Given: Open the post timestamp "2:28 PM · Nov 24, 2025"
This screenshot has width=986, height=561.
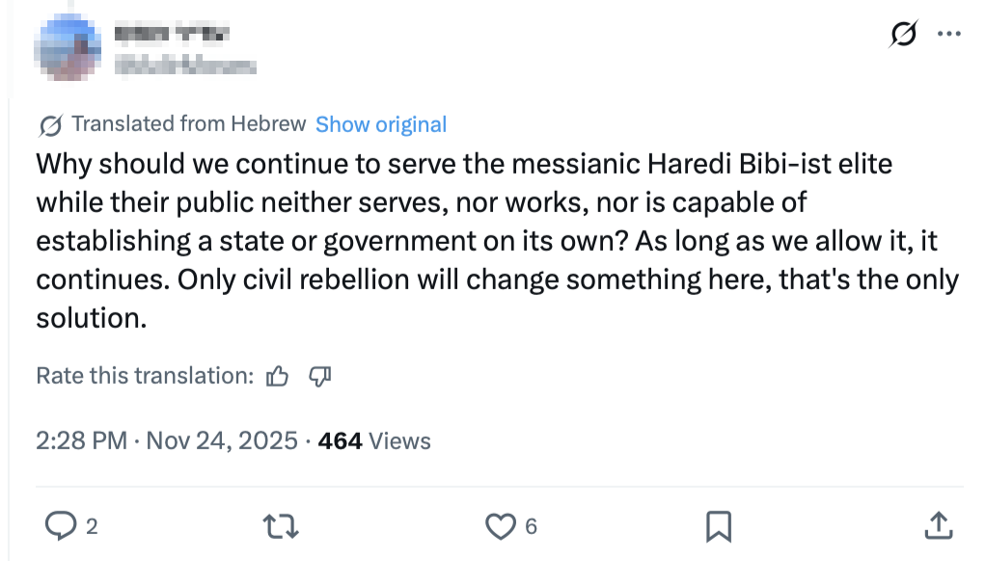Looking at the screenshot, I should (x=166, y=441).
